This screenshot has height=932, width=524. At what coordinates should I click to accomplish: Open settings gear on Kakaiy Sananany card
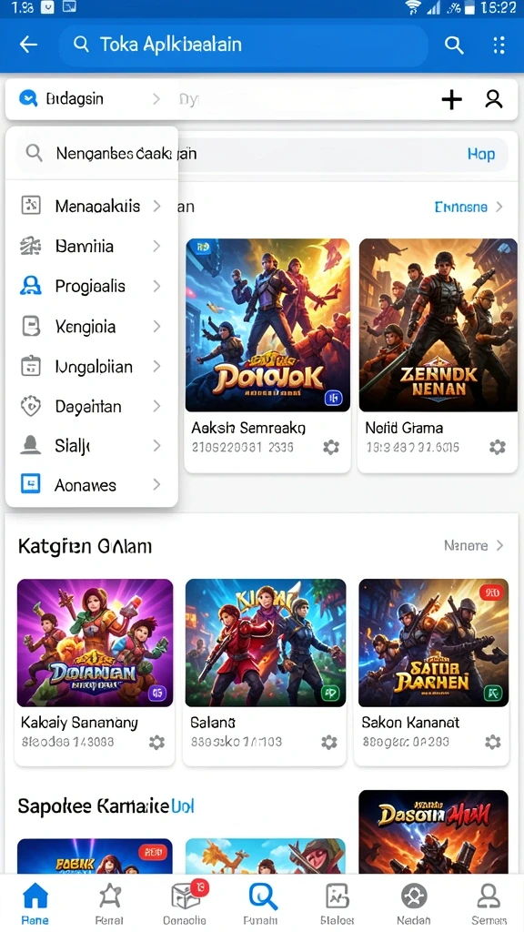point(156,742)
